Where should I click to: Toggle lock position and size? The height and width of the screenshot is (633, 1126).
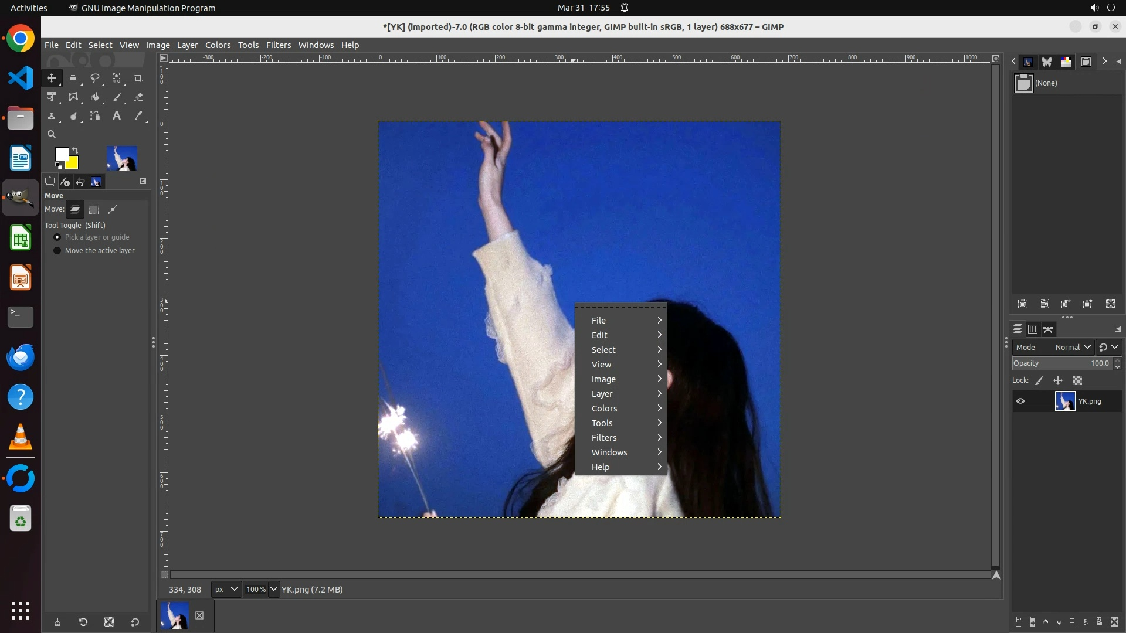[1058, 381]
